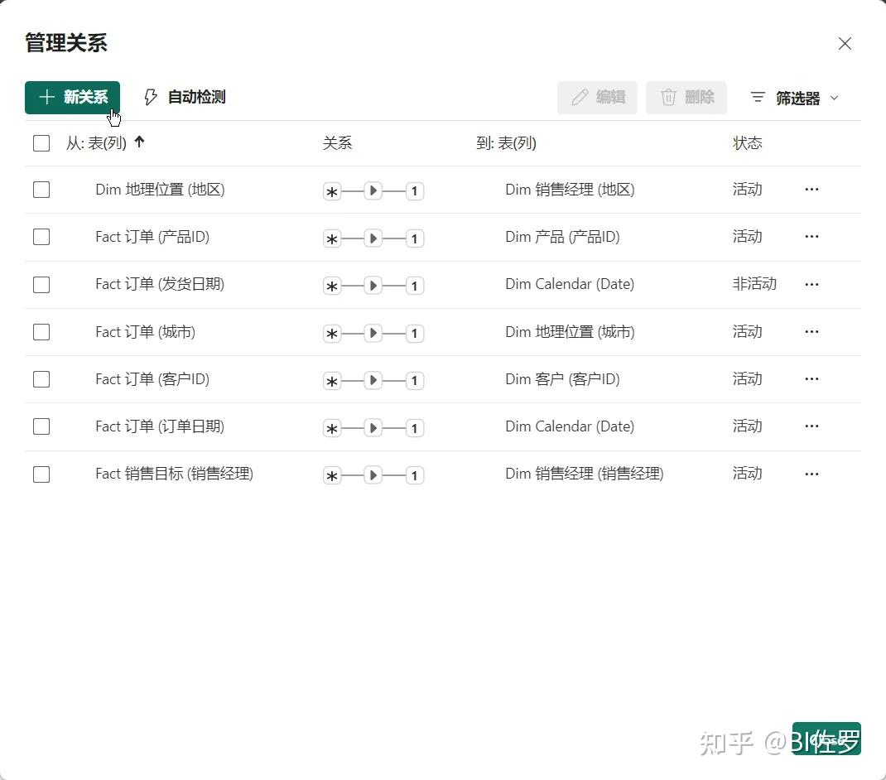Tick the select-all checkbox in header
The height and width of the screenshot is (780, 886).
41,143
